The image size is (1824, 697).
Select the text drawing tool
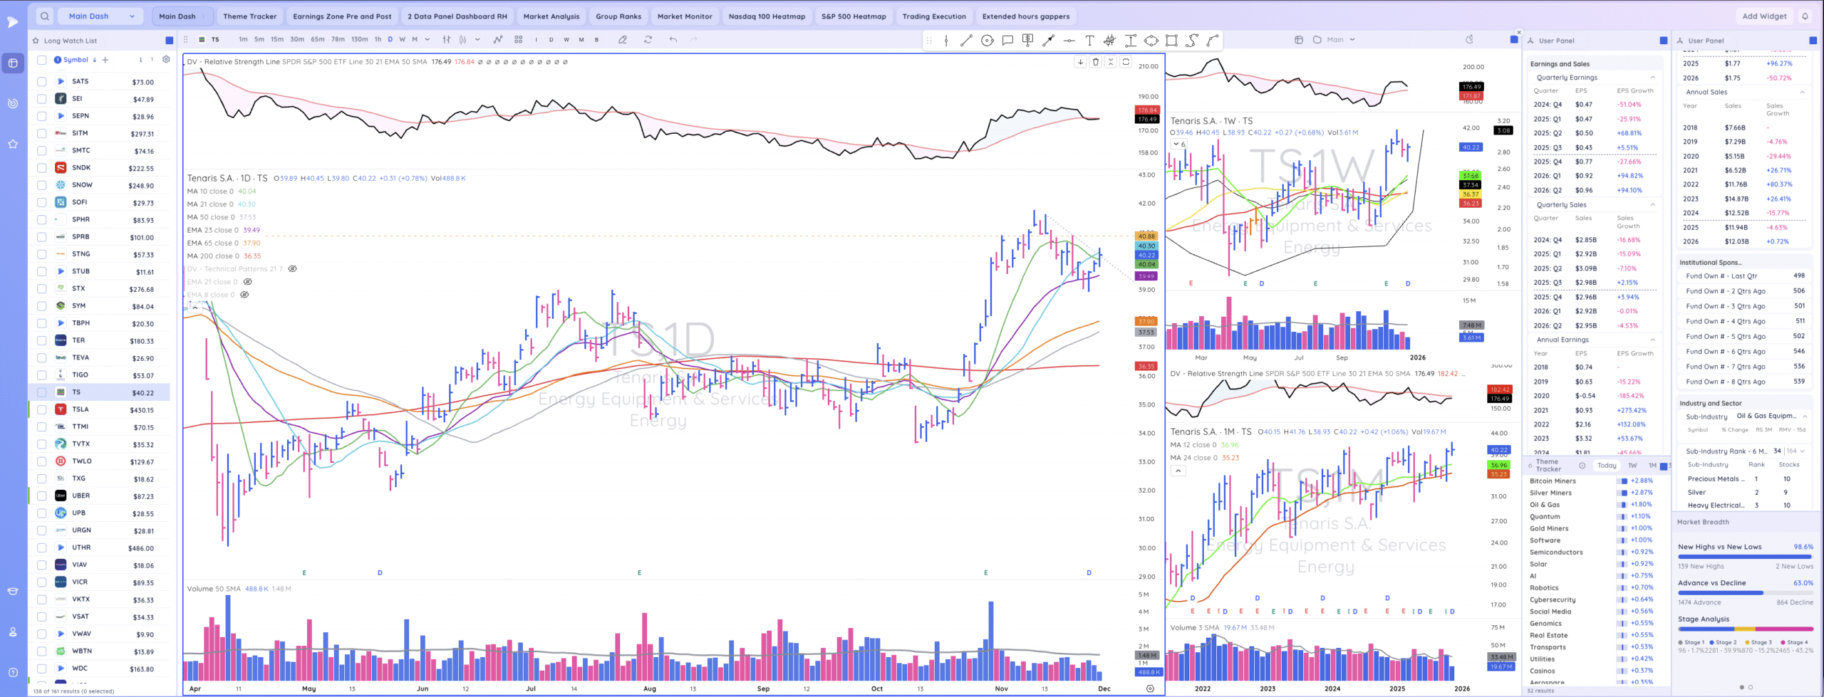click(x=1089, y=41)
